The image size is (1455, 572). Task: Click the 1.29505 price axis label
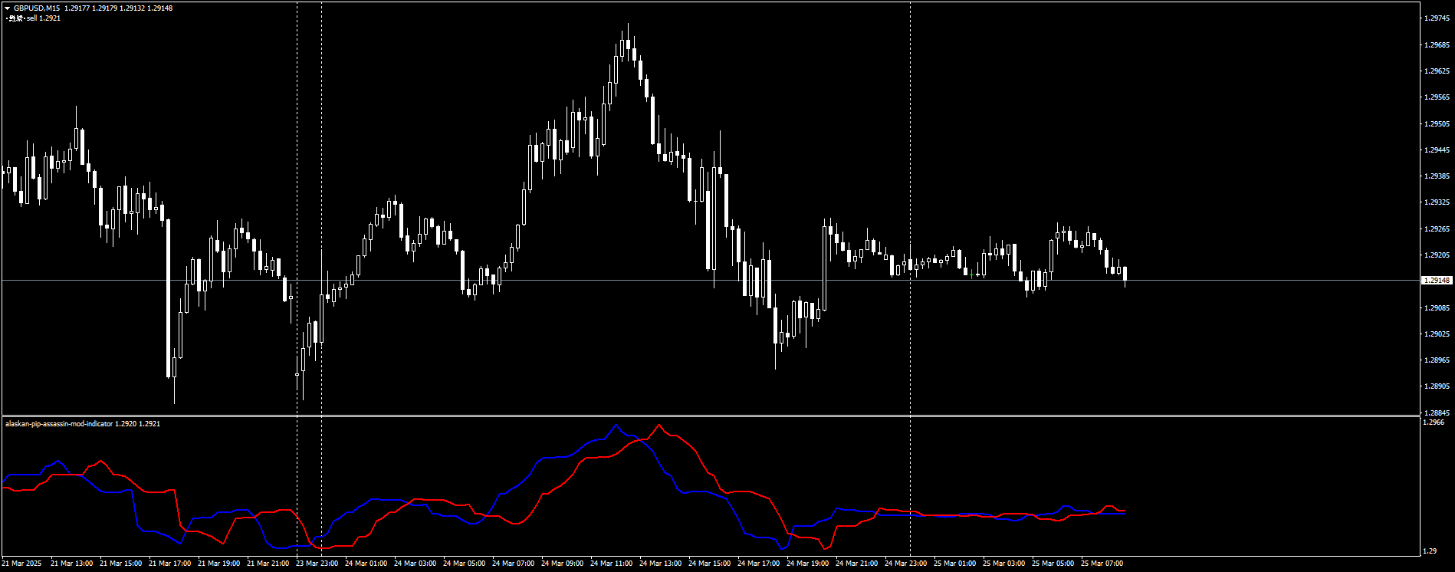[1436, 123]
